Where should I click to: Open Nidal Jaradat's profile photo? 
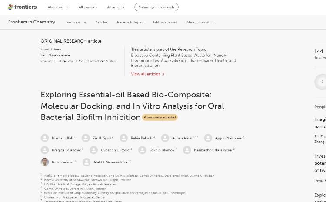pos(45,162)
